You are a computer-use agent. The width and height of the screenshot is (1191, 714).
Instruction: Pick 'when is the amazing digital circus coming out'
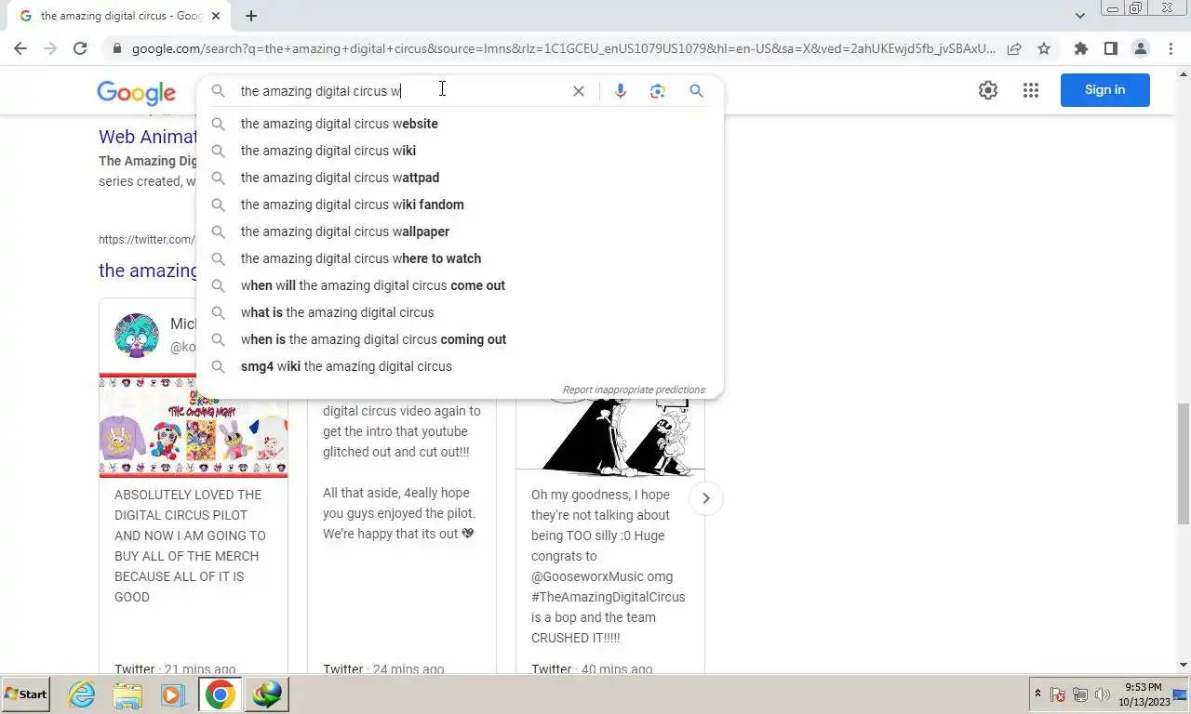coord(460,339)
